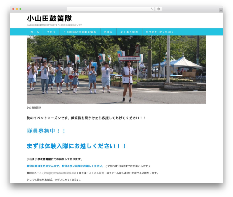This screenshot has height=197, width=233.
Task: Click the 小山田小学校体育館にてお待ちしております text
Action: coord(54,159)
